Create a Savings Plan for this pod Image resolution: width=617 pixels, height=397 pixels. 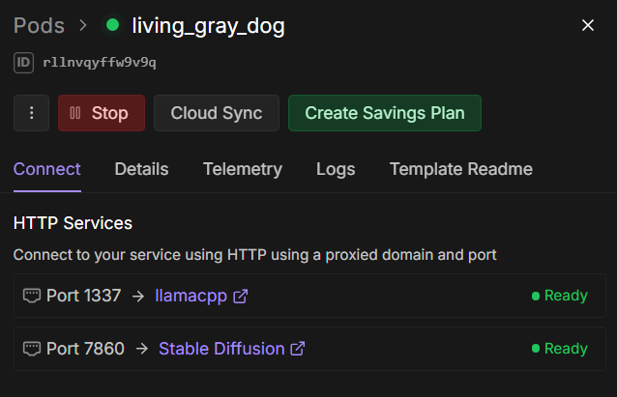tap(385, 113)
